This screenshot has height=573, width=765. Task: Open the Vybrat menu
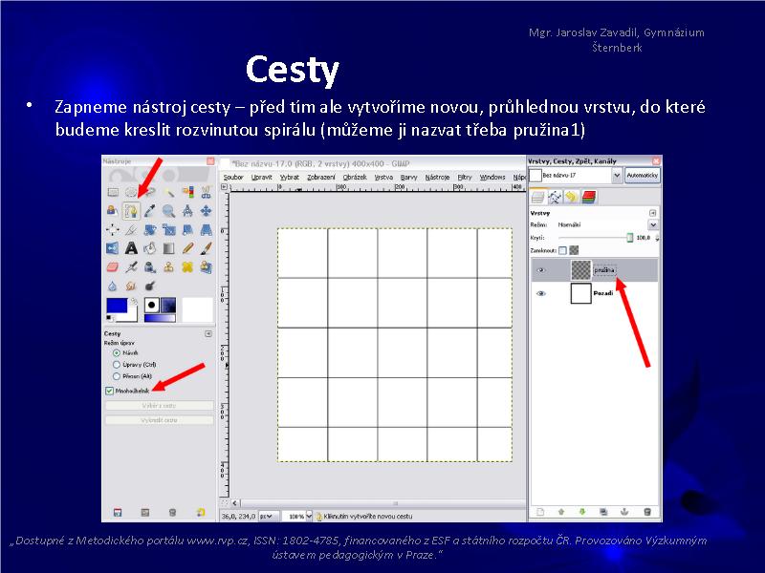(290, 178)
